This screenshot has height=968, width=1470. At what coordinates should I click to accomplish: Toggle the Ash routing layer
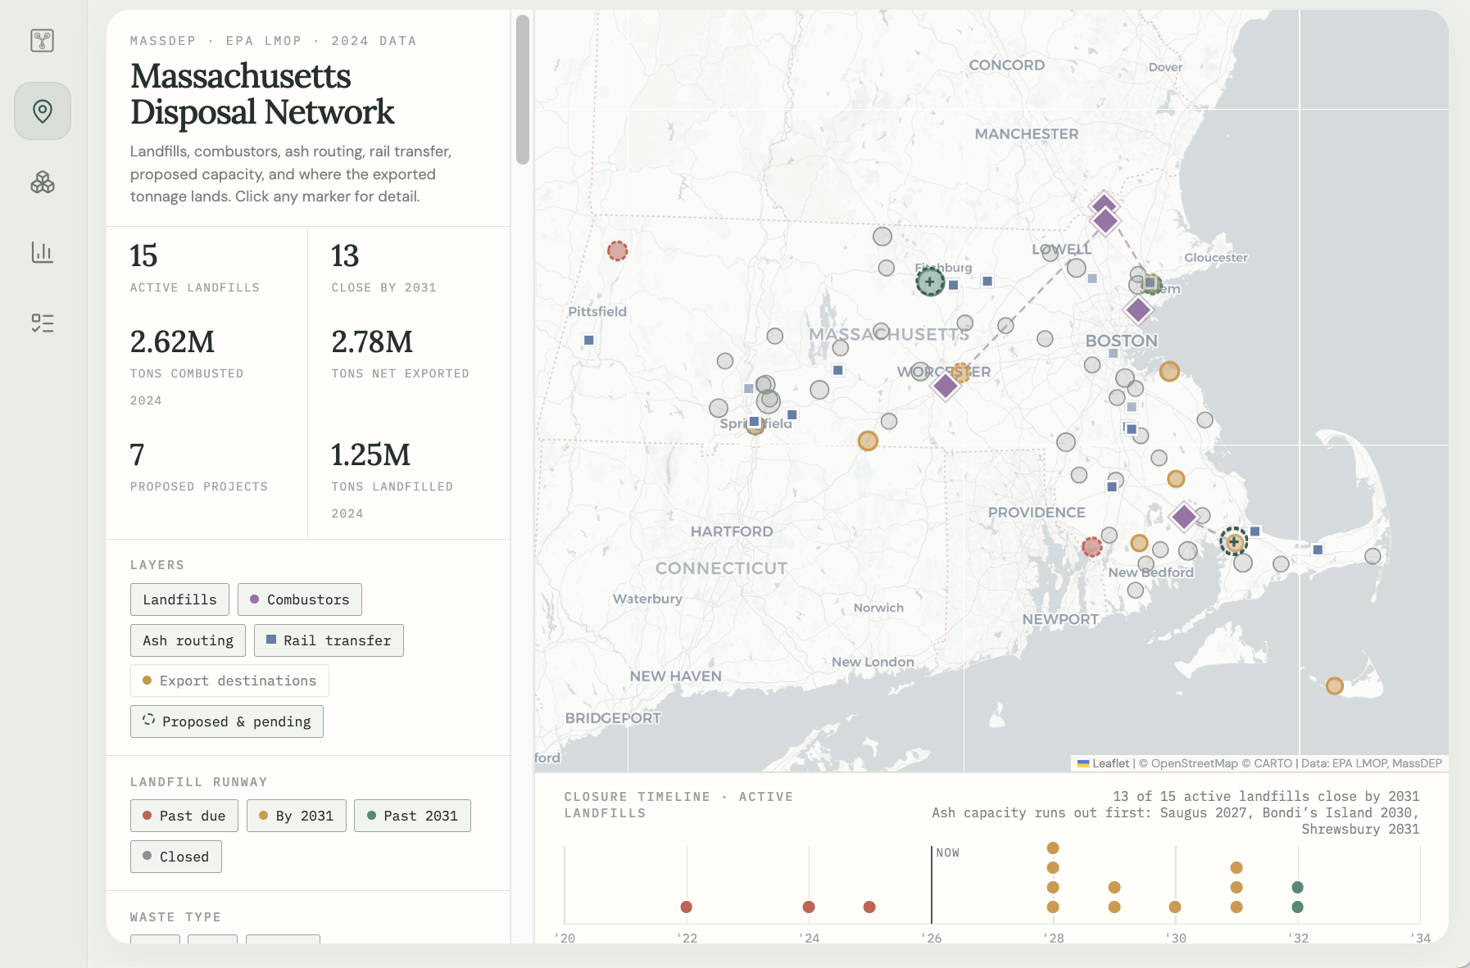click(188, 640)
